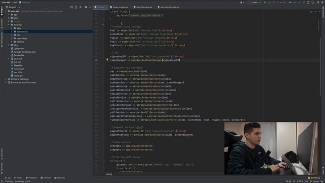Click the Locate opened file target icon
Image resolution: width=325 pixels, height=183 pixels.
point(72,7)
